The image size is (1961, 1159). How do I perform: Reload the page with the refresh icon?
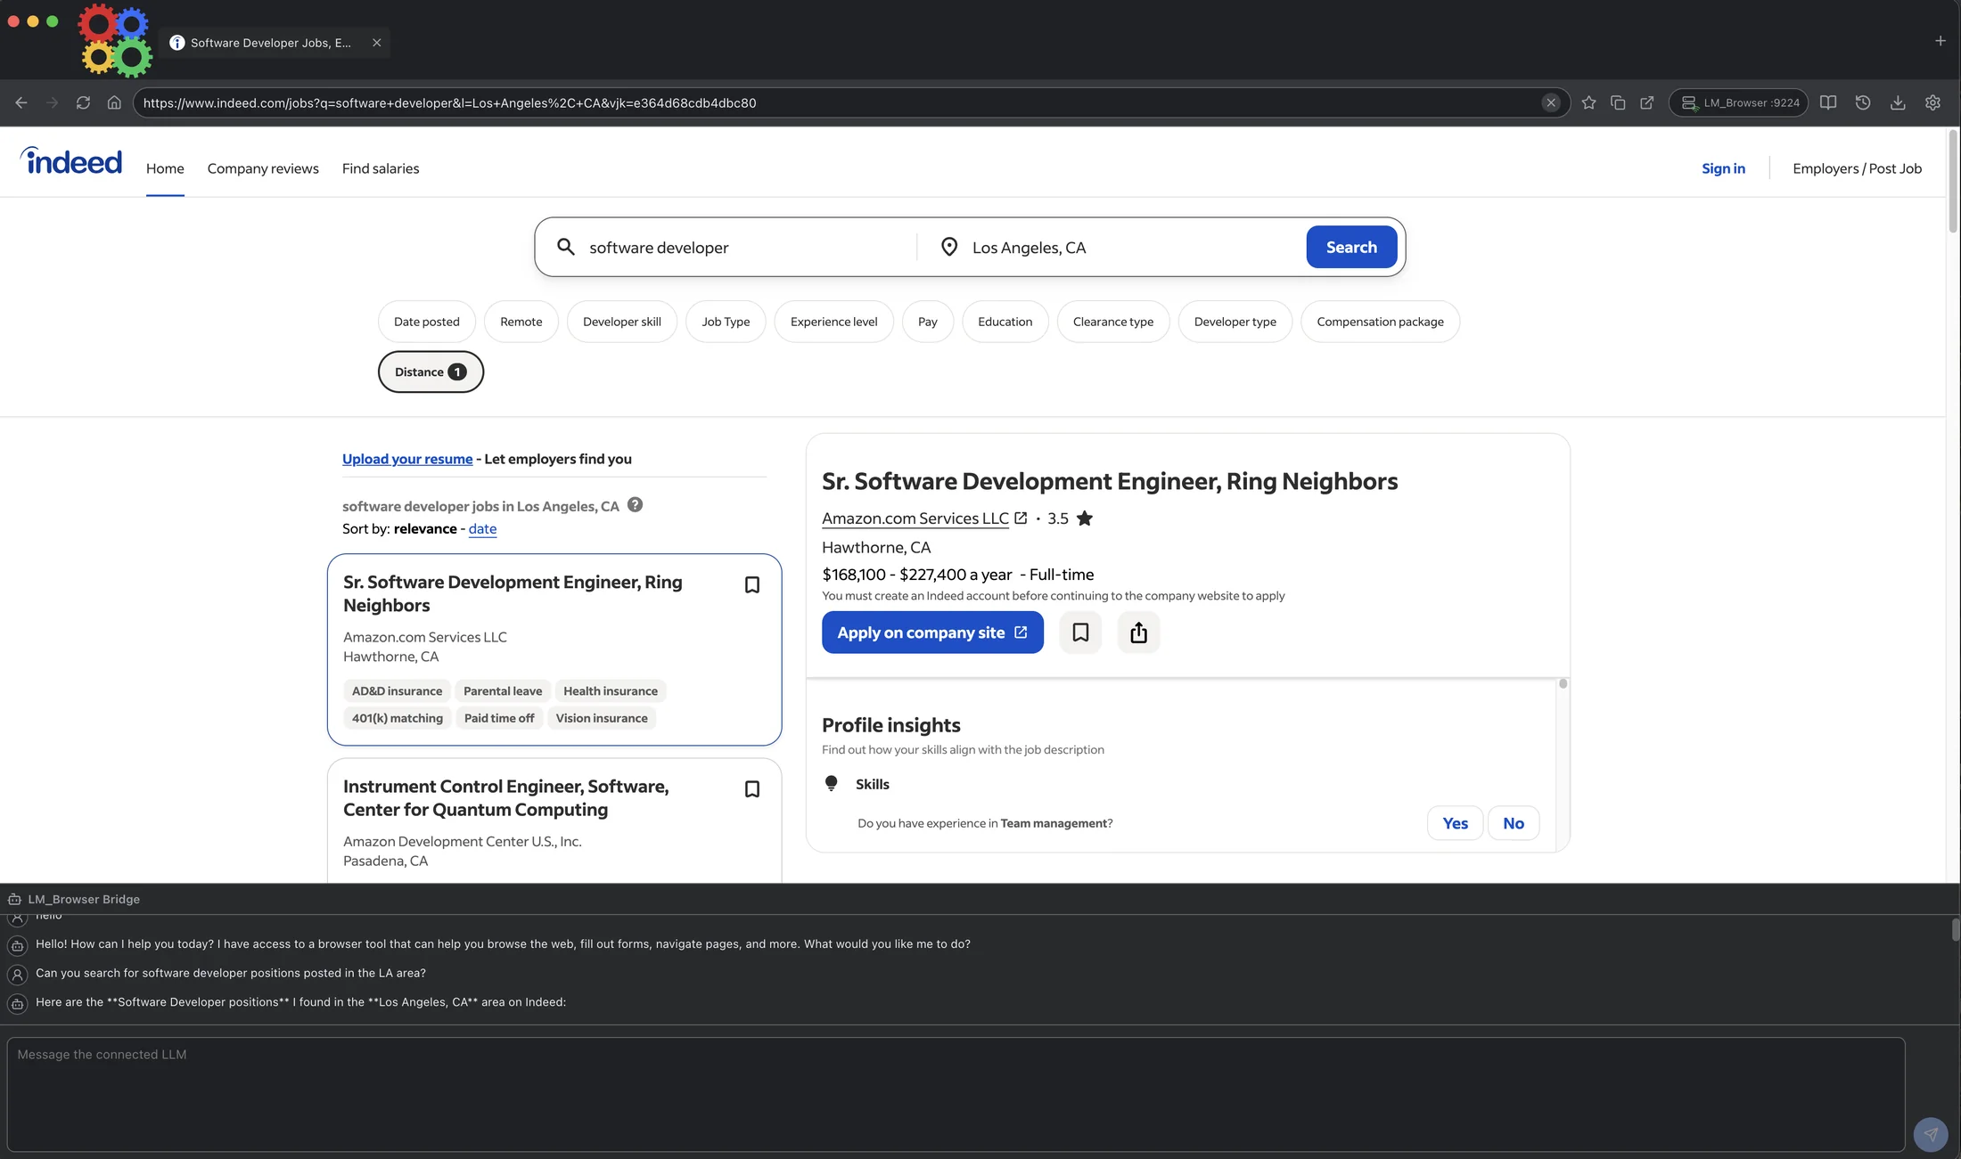(x=83, y=102)
